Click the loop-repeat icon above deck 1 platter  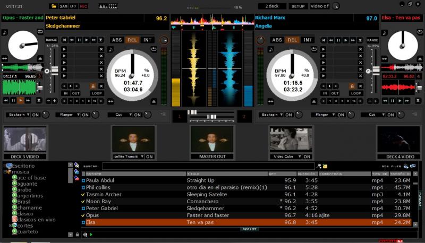point(154,49)
